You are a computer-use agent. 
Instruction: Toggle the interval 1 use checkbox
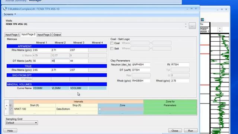click(x=11, y=109)
